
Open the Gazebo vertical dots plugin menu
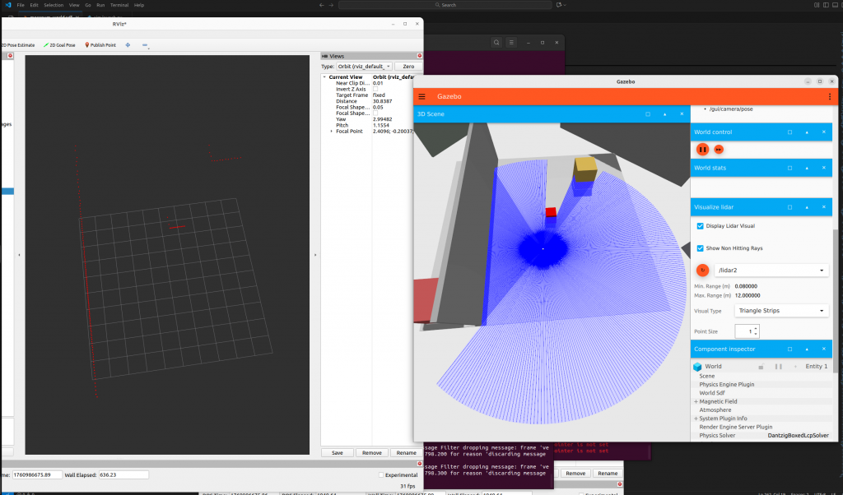click(x=829, y=96)
